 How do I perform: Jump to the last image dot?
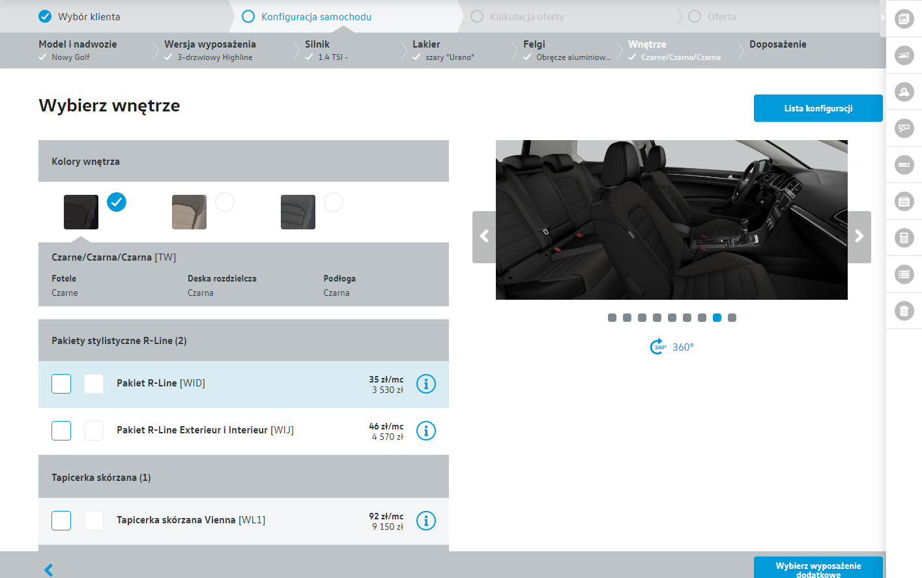click(732, 317)
